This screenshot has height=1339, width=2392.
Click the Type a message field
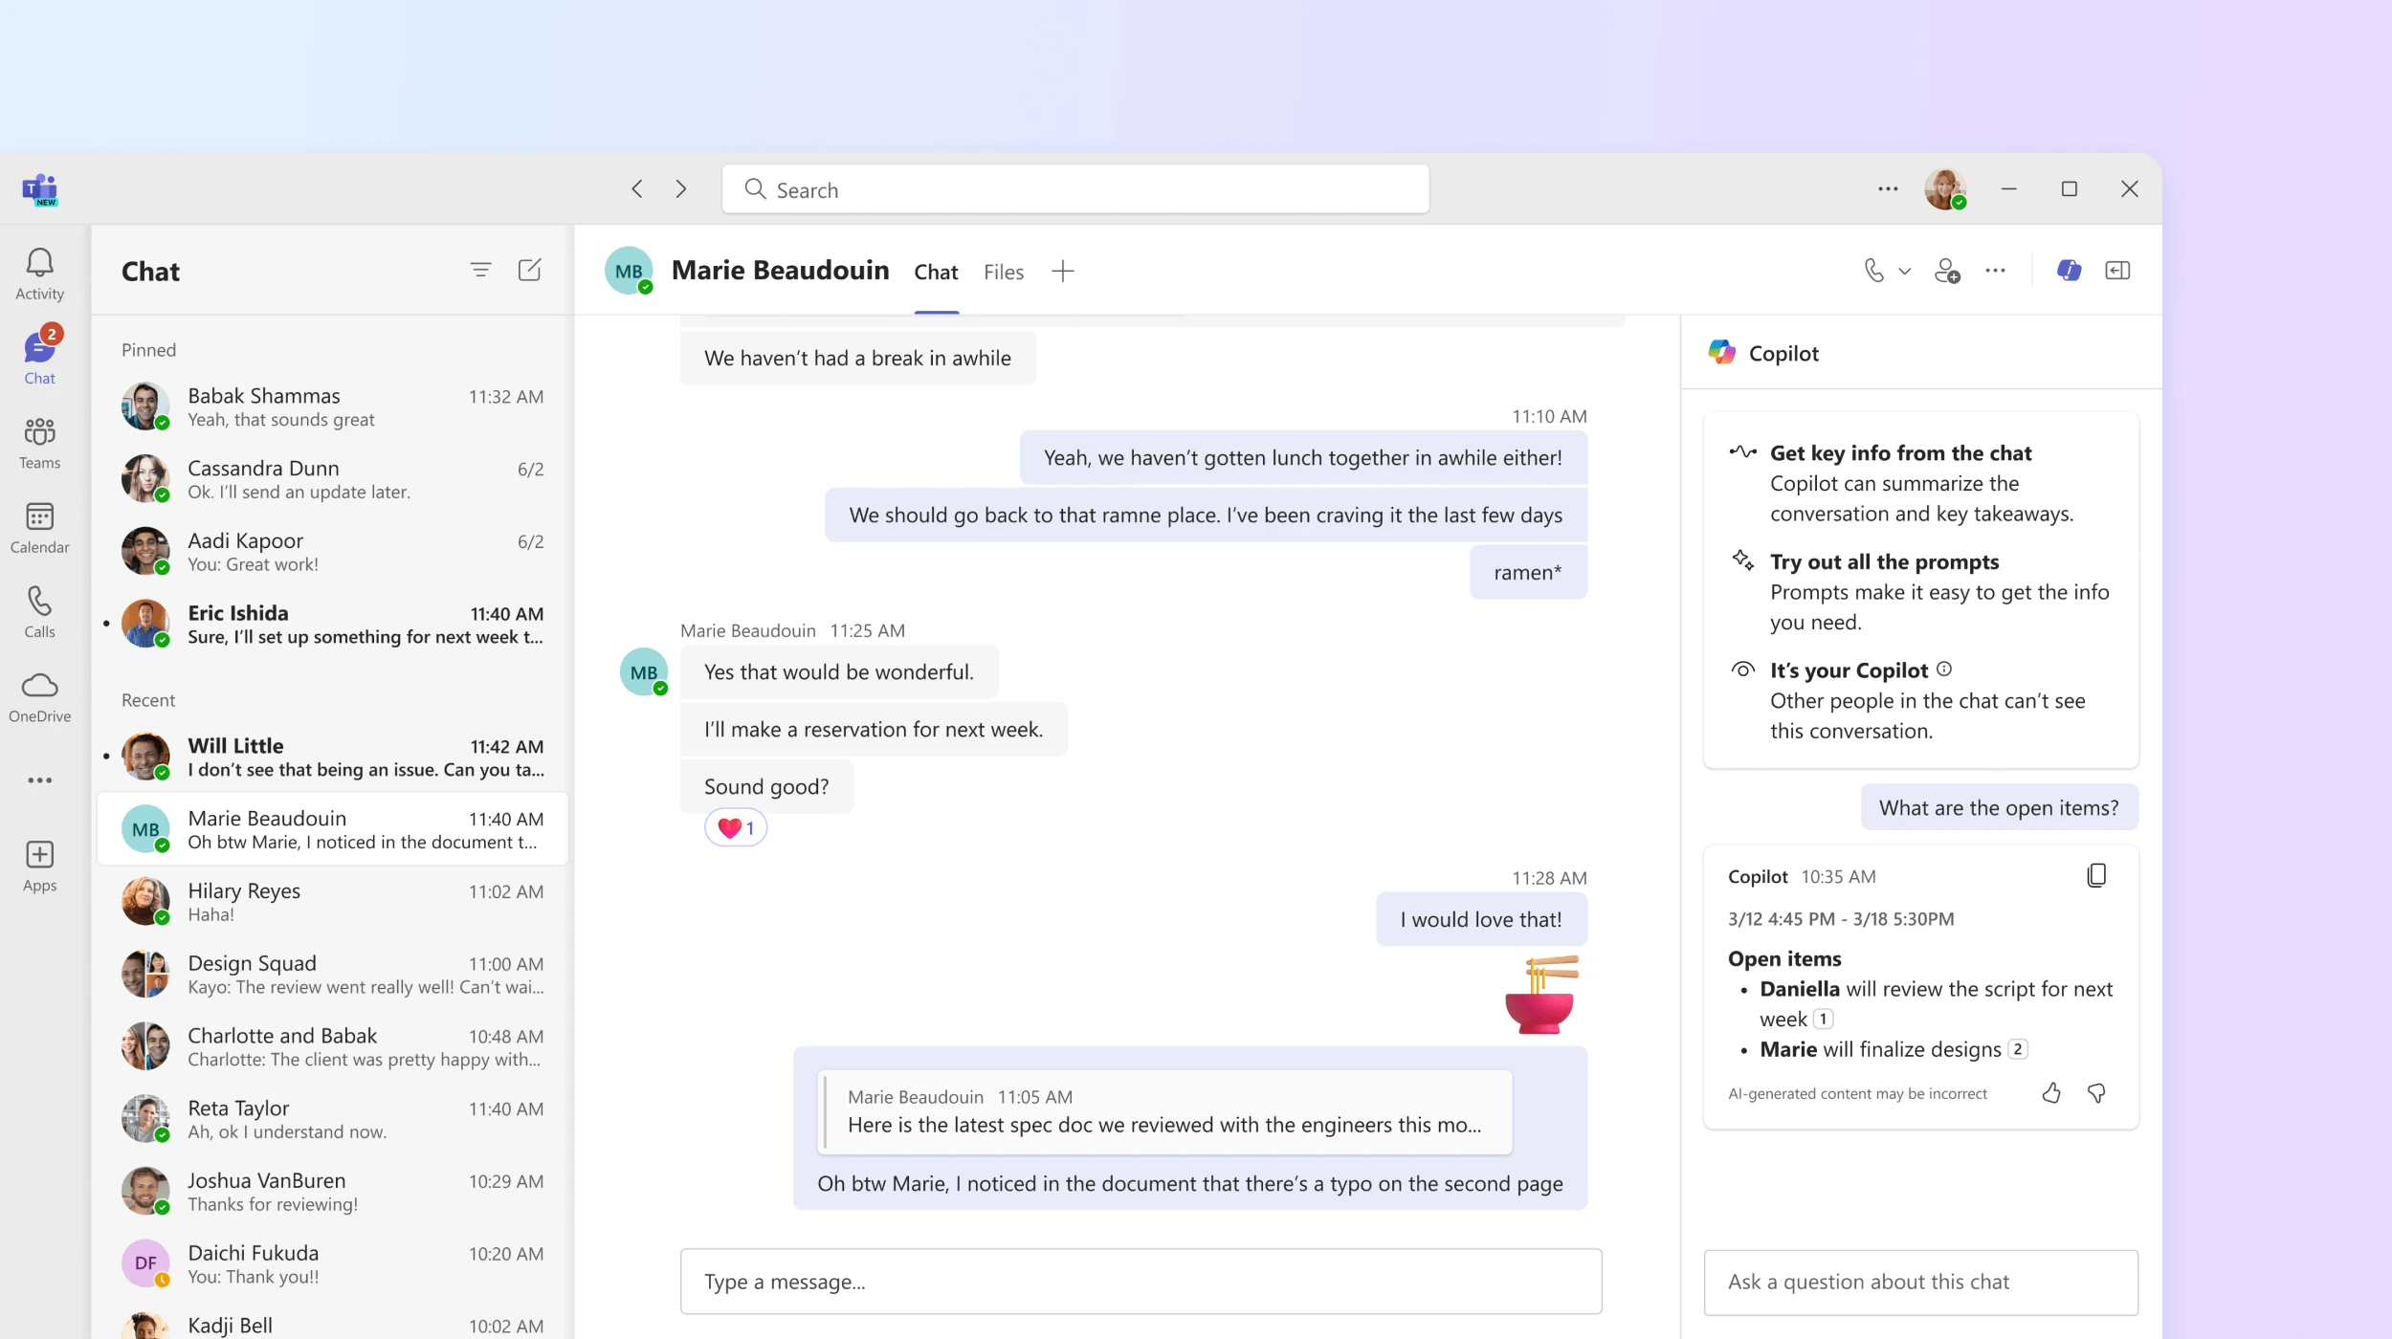coord(1141,1282)
